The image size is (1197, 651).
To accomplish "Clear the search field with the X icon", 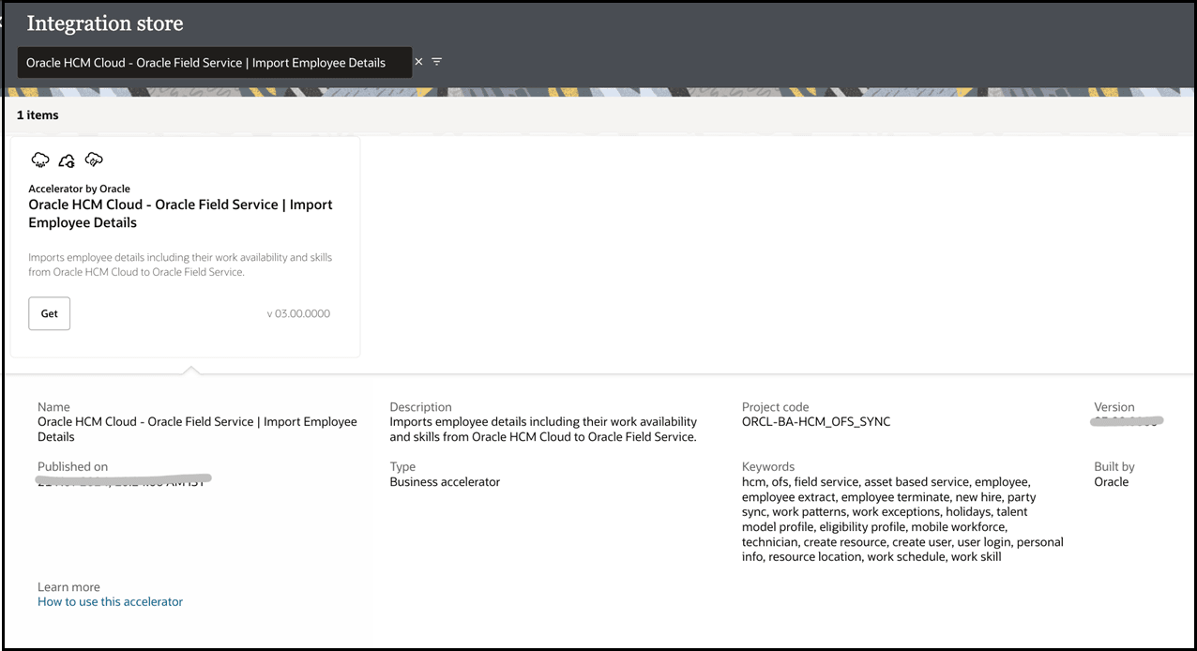I will pyautogui.click(x=419, y=62).
